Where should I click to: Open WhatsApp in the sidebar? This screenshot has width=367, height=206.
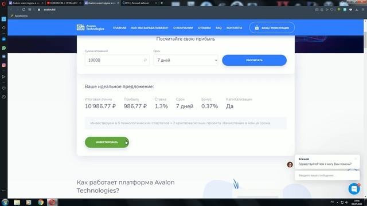coord(4,48)
